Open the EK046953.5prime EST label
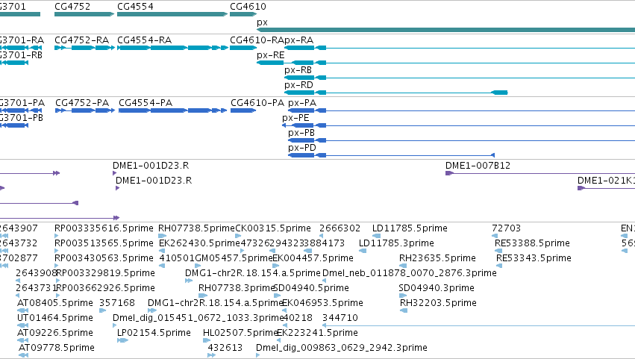Screen dimensions: 635x359 tap(323, 303)
